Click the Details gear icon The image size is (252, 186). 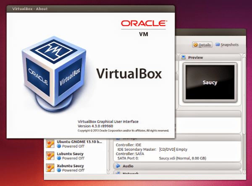195,45
